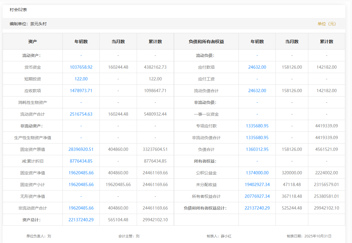Viewport: 352px width, 243px height.
Task: Click the 公积公益金 link 1374000.00
Action: click(257, 173)
